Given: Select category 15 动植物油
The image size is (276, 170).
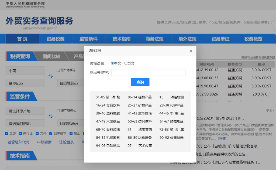Looking at the screenshot, I should tap(171, 97).
